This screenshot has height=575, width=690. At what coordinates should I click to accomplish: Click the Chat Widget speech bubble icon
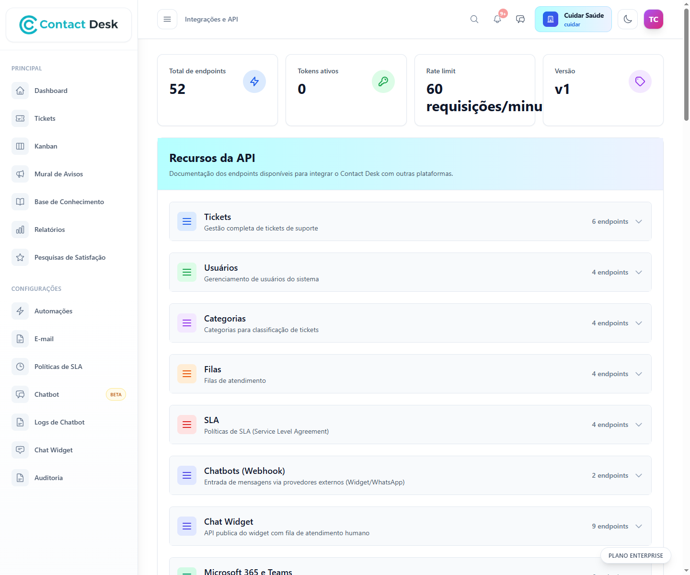coord(20,450)
